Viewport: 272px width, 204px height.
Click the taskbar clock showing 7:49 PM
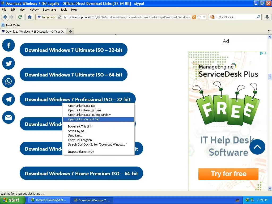tap(262, 200)
